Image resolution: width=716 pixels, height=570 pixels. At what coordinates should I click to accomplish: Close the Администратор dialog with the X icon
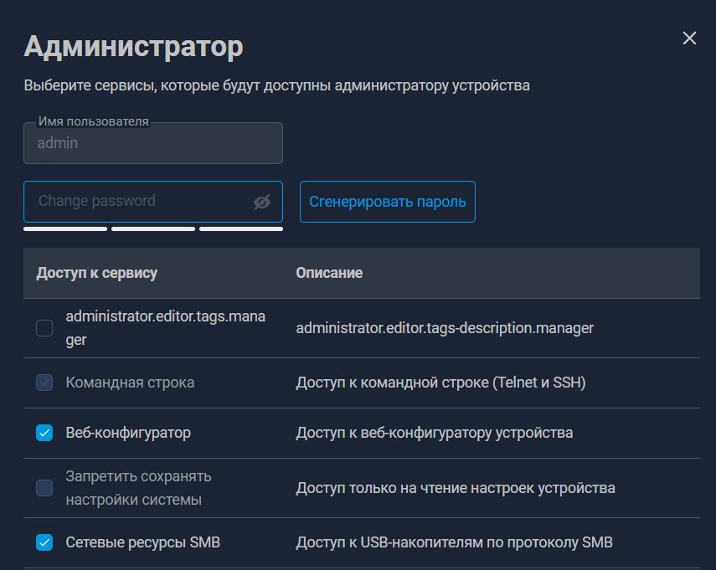click(689, 38)
